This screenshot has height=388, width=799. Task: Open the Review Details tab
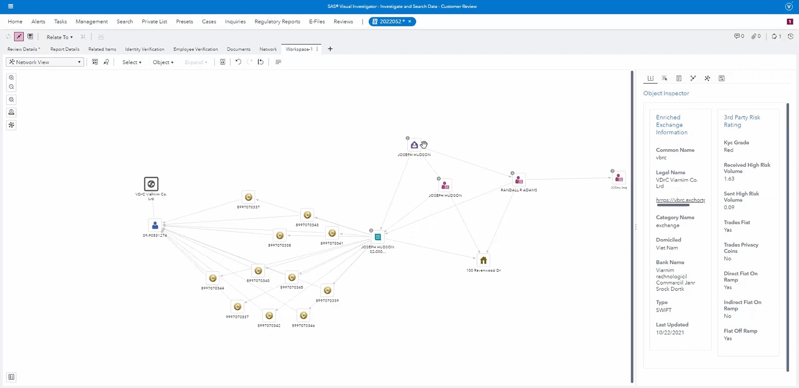click(x=24, y=49)
